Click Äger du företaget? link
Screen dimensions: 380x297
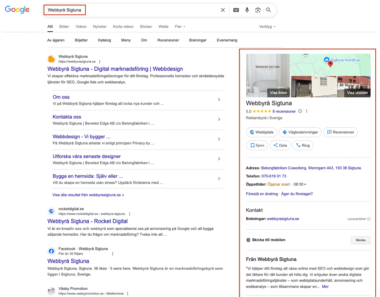(297, 194)
